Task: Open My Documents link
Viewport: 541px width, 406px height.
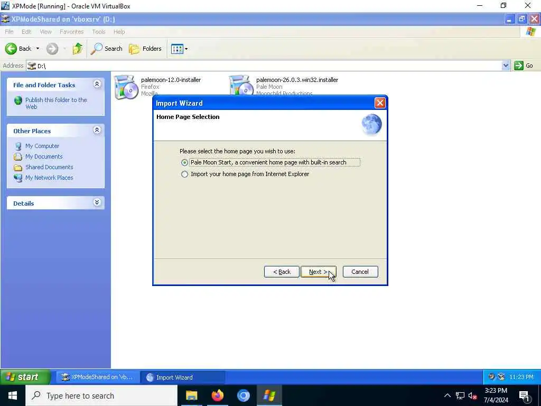Action: (x=44, y=156)
